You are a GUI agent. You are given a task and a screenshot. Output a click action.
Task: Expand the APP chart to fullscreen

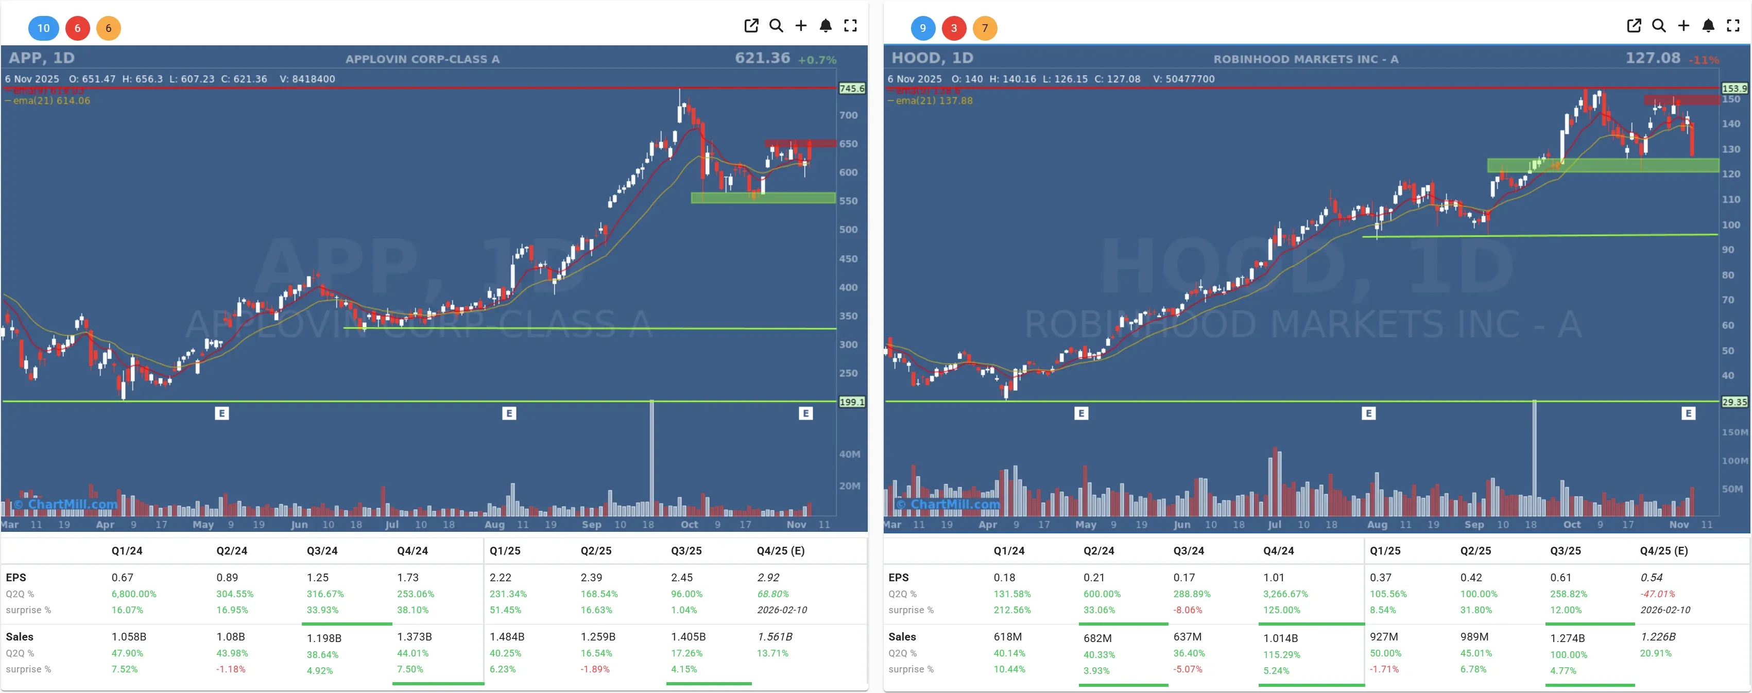pos(850,26)
